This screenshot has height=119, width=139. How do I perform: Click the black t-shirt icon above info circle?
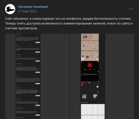click(x=97, y=84)
